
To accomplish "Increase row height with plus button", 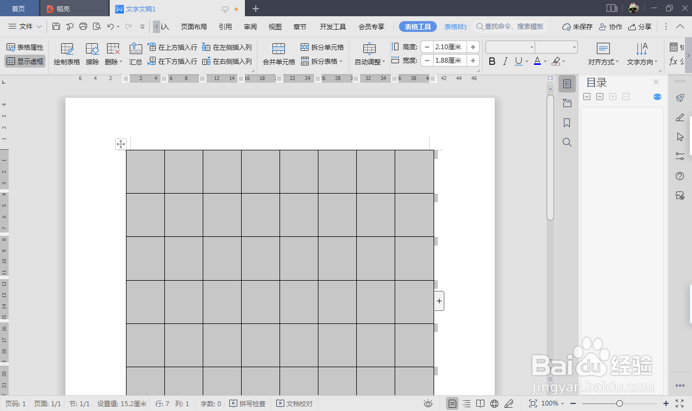I will click(473, 47).
